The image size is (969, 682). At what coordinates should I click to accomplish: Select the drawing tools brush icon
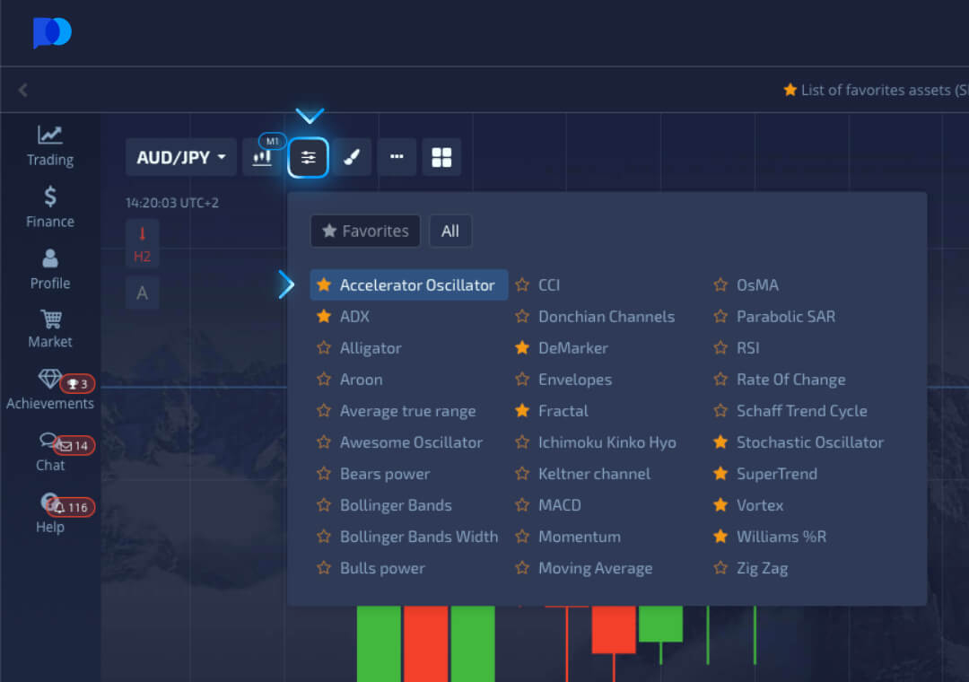352,157
